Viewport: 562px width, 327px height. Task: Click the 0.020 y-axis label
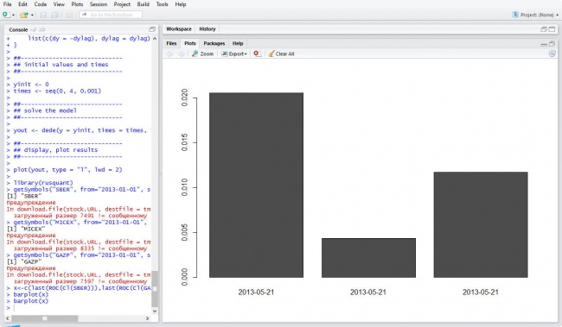(x=184, y=97)
